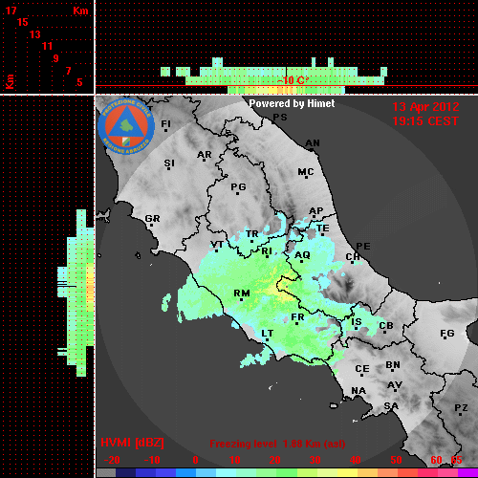
Task: Click the AR city label
Action: (205, 155)
